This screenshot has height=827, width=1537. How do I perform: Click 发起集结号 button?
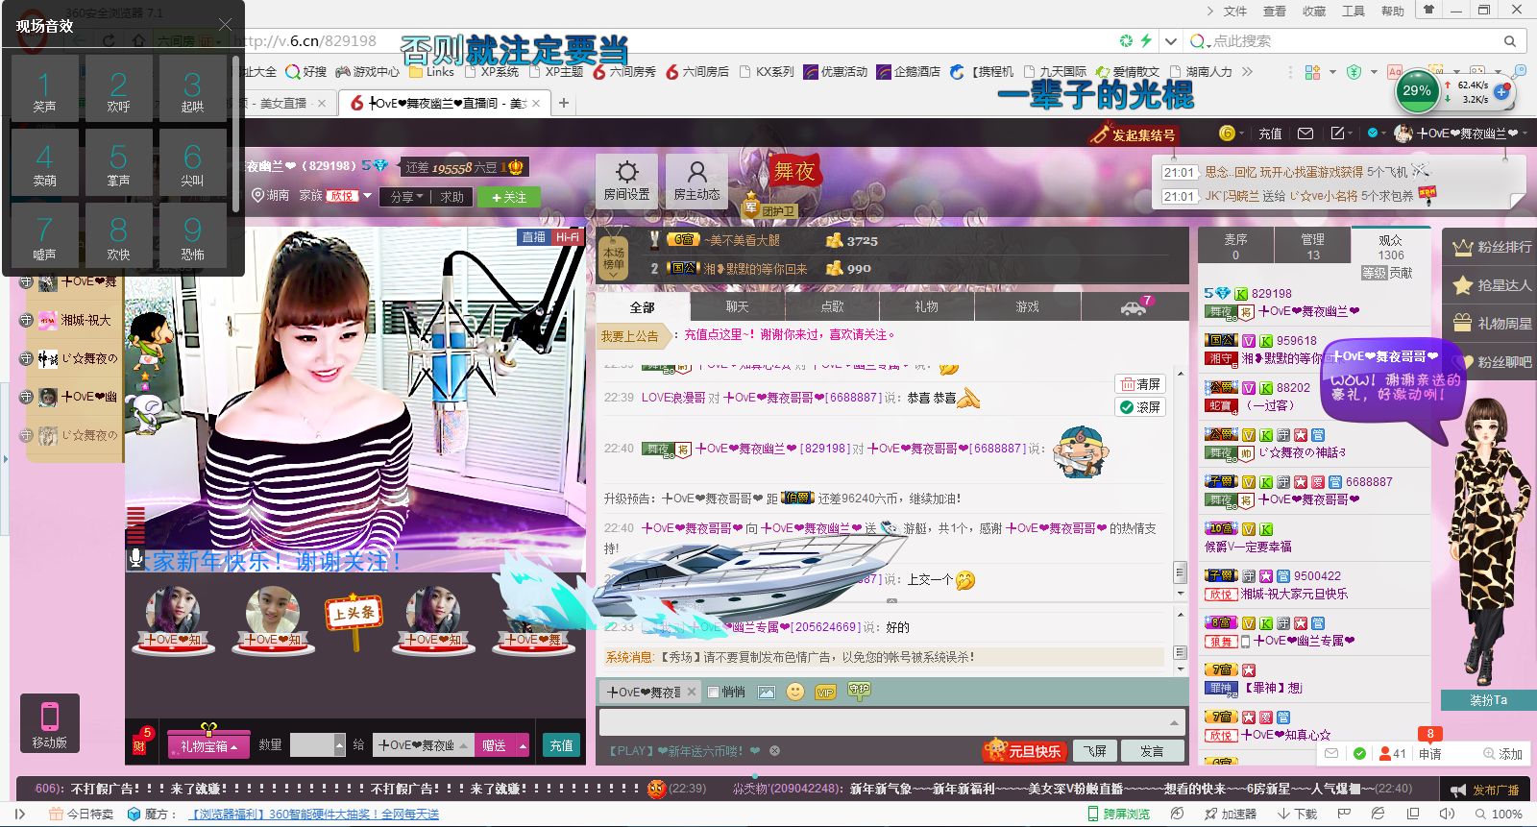(1134, 135)
